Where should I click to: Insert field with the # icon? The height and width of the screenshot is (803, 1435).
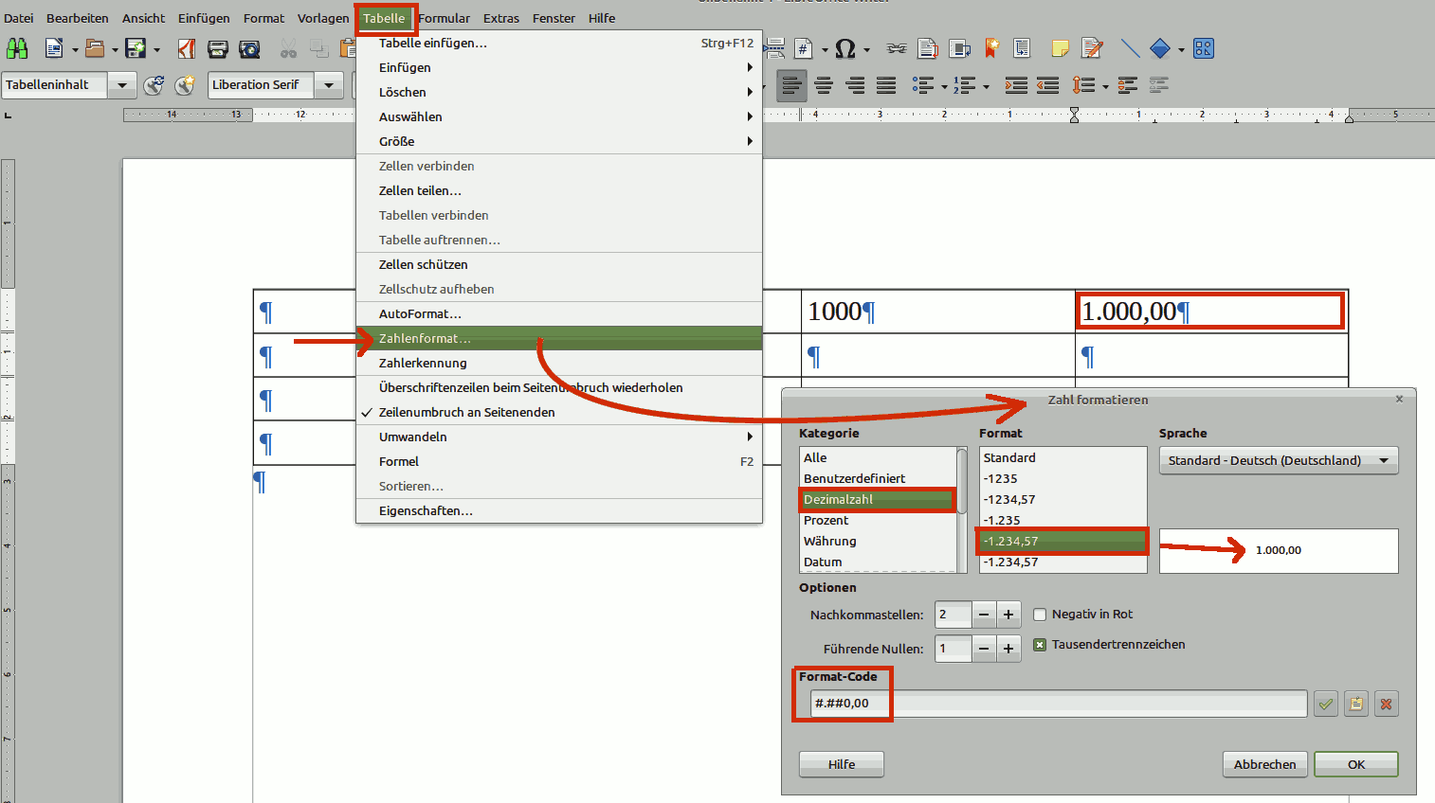point(804,48)
